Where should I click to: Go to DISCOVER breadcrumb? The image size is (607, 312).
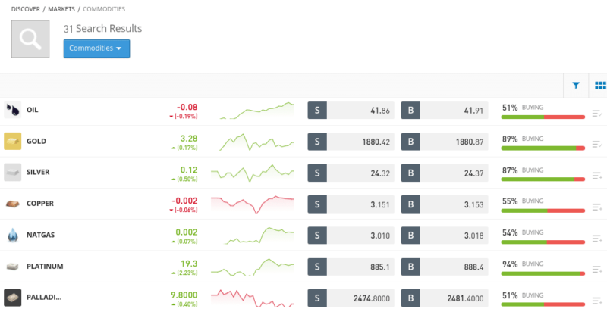(x=26, y=9)
